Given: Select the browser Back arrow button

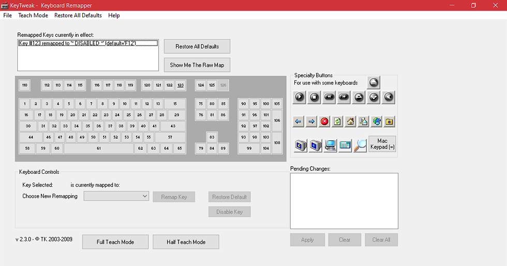Looking at the screenshot, I should [x=298, y=121].
